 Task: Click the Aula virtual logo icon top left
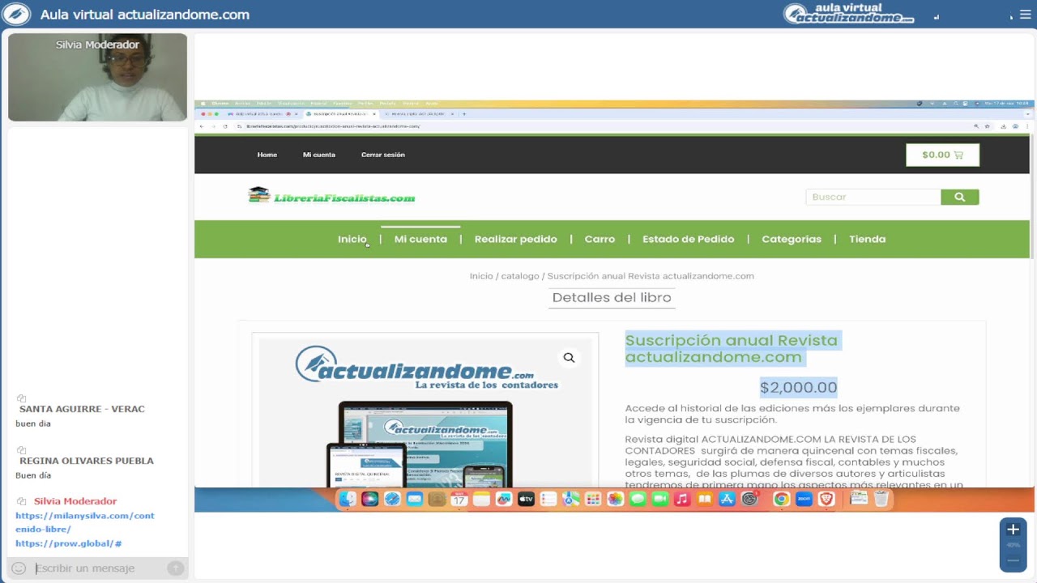click(15, 15)
